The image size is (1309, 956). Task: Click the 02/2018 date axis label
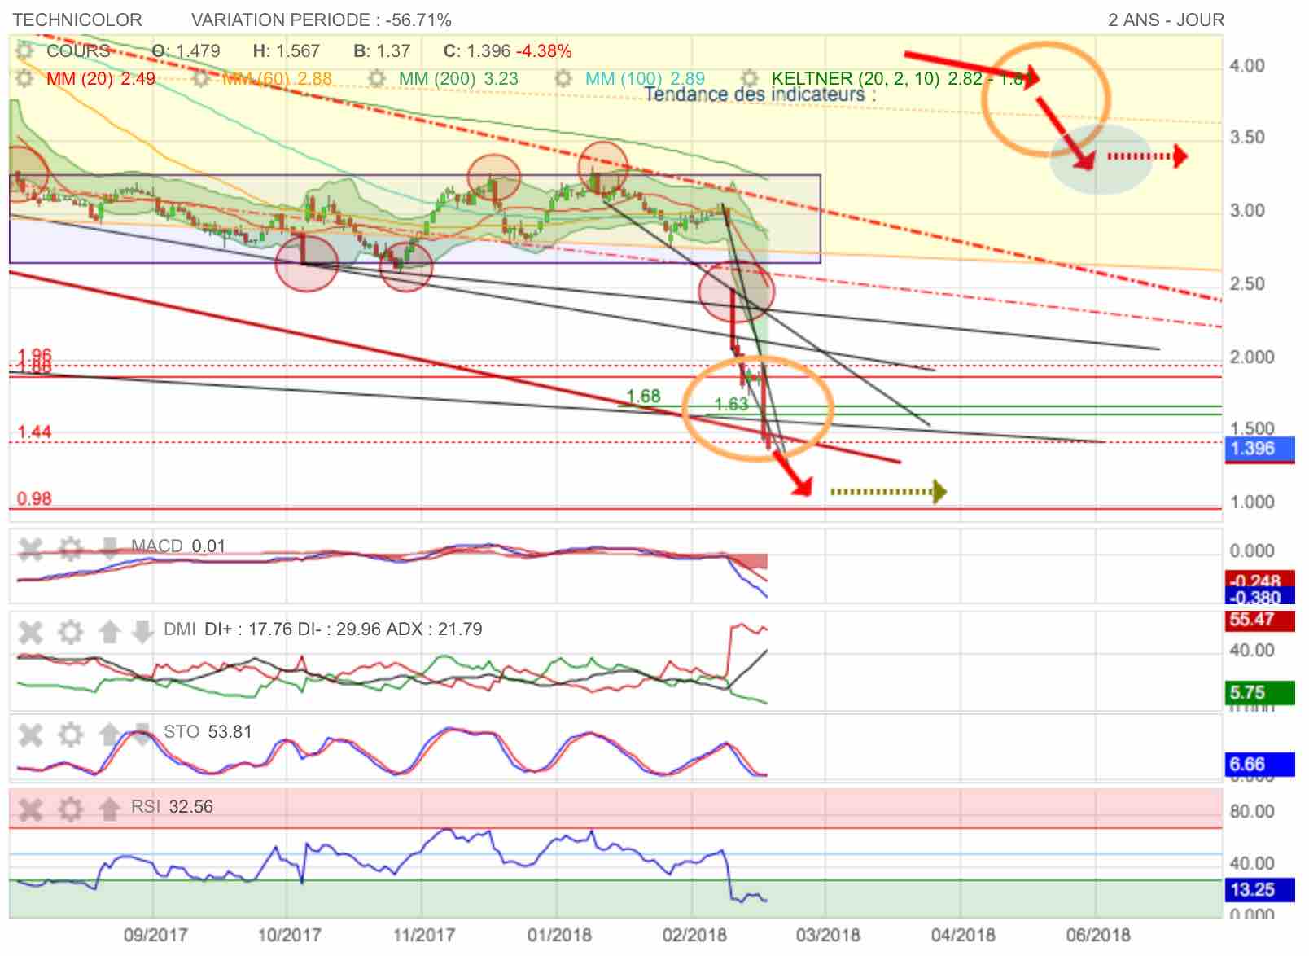pyautogui.click(x=694, y=934)
